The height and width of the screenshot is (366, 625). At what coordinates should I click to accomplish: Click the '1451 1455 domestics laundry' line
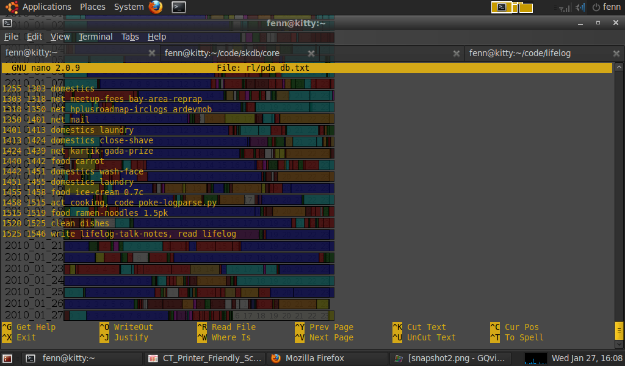(x=68, y=182)
